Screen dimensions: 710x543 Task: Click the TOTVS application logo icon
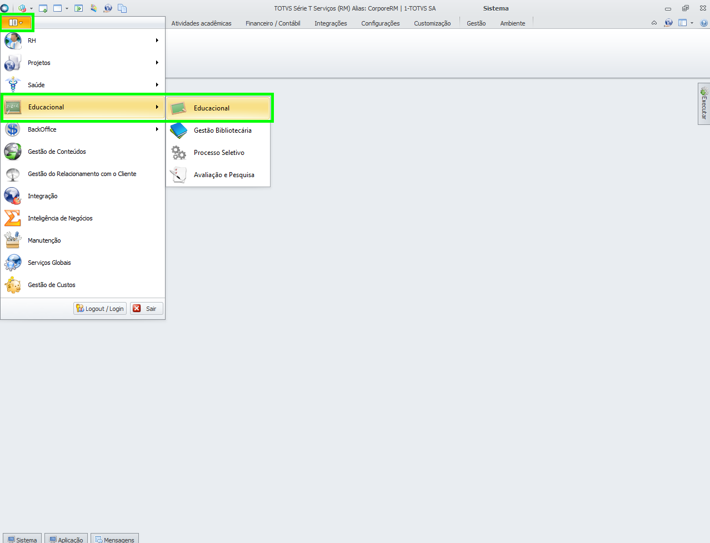[x=4, y=8]
